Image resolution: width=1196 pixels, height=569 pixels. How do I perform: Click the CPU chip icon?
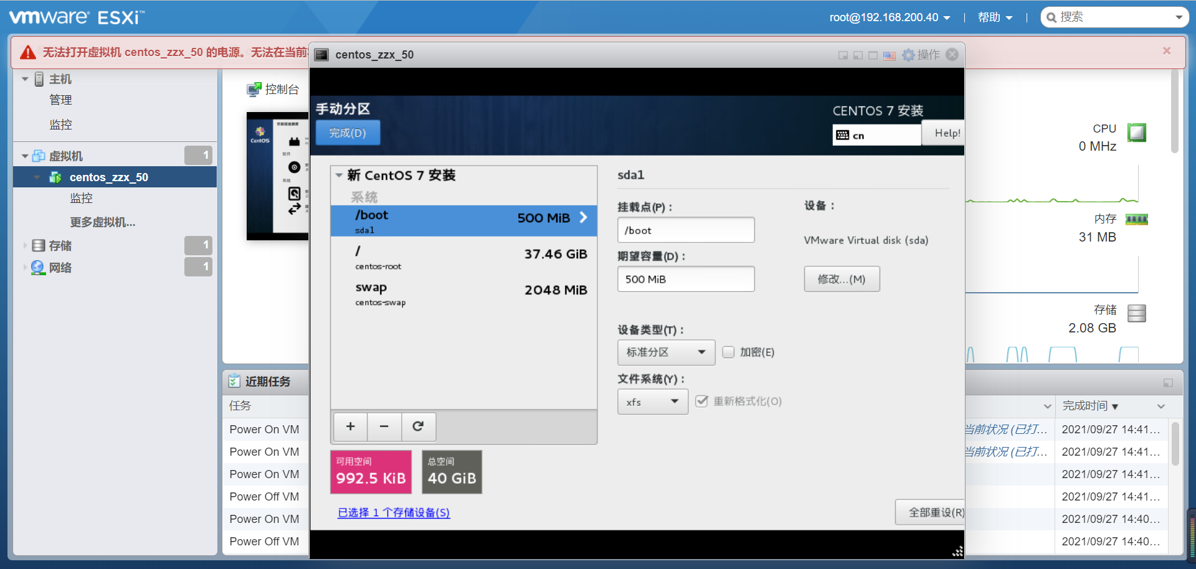(x=1137, y=133)
